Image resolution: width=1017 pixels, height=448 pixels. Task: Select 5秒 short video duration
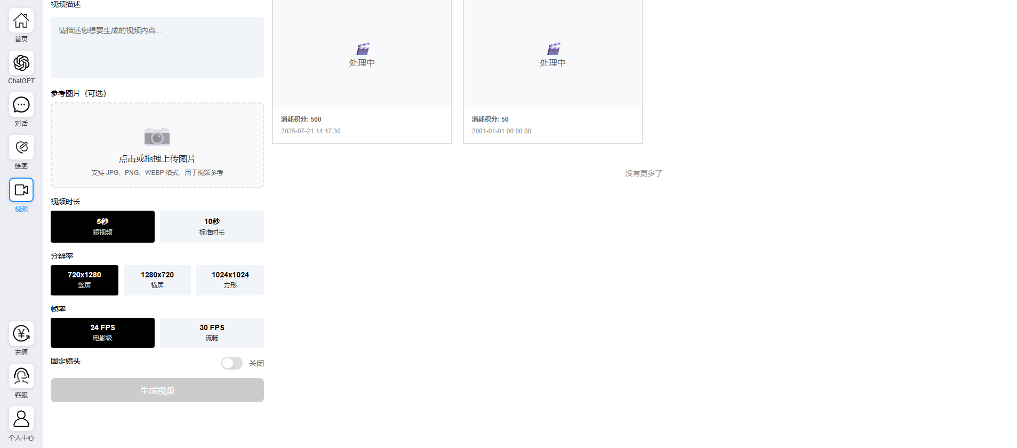pyautogui.click(x=102, y=227)
